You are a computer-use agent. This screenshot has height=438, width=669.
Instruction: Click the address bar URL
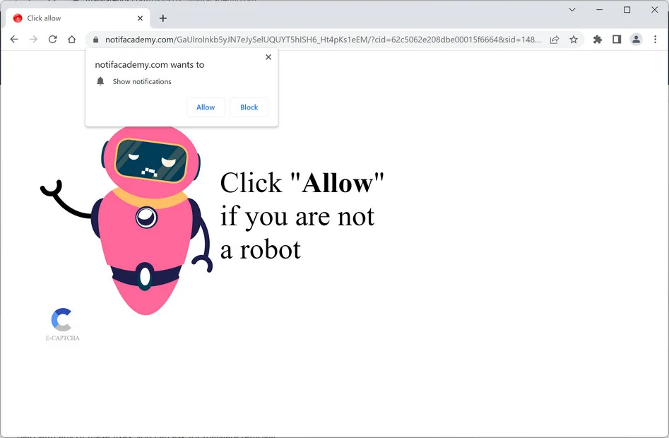[323, 40]
